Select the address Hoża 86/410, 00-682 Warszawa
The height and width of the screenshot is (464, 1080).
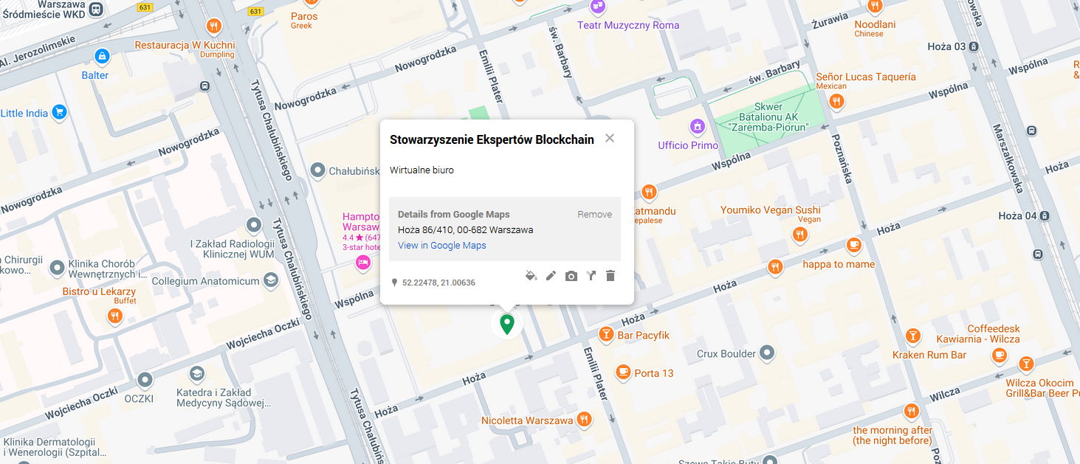point(465,230)
